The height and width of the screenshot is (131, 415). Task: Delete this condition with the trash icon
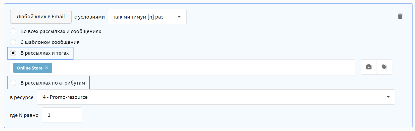tap(400, 16)
